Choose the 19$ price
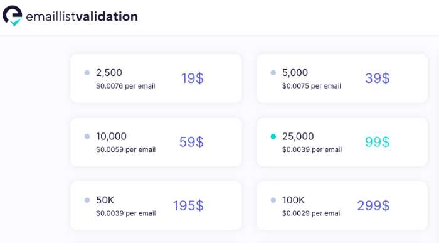This screenshot has width=439, height=243. pos(193,78)
